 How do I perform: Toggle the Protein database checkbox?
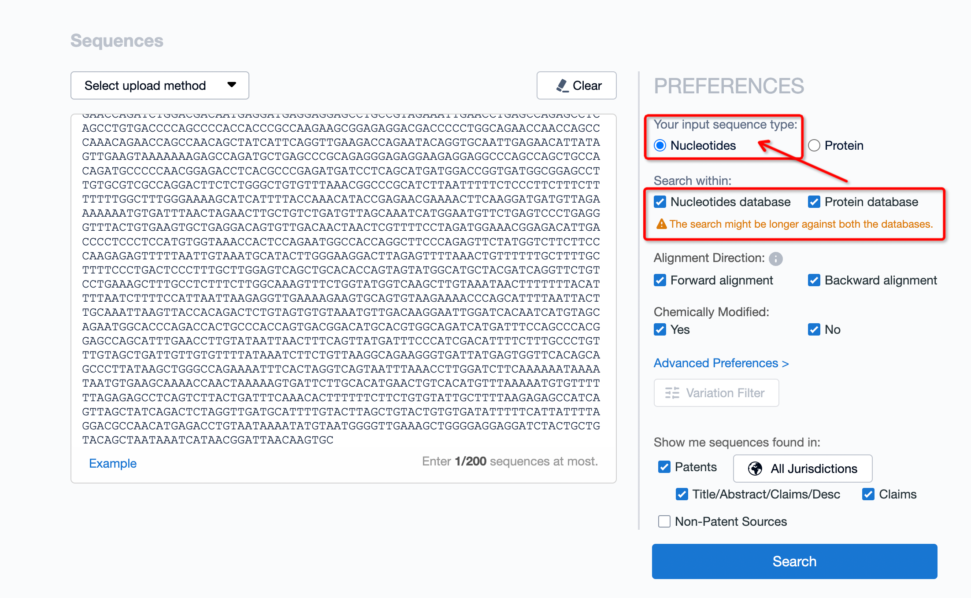[814, 202]
